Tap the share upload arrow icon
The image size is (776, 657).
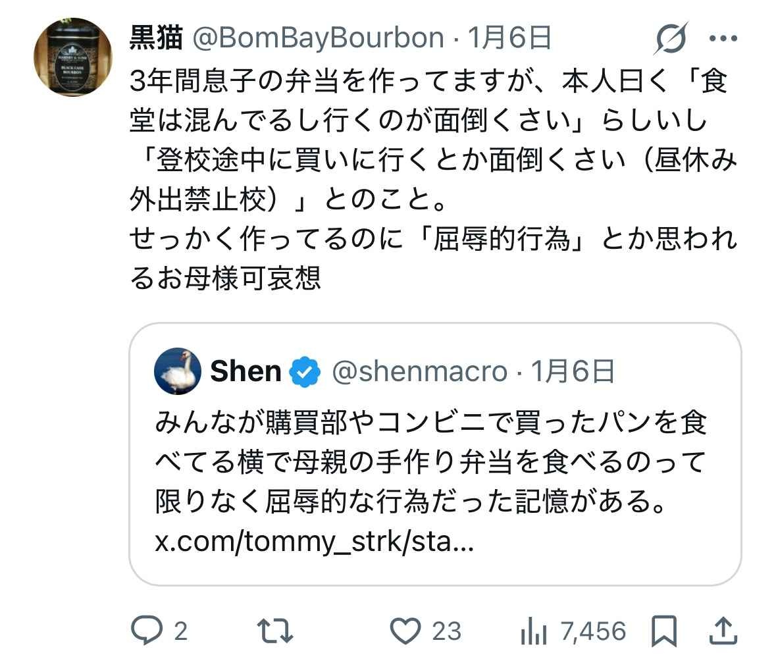[723, 631]
